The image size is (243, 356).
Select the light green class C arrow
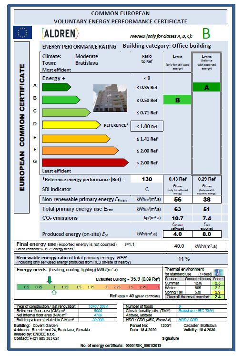pos(66,112)
